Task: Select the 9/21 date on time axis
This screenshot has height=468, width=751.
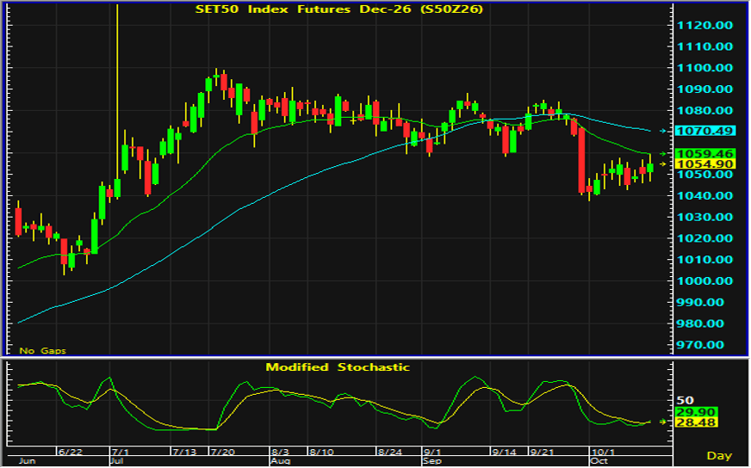Action: coord(542,453)
